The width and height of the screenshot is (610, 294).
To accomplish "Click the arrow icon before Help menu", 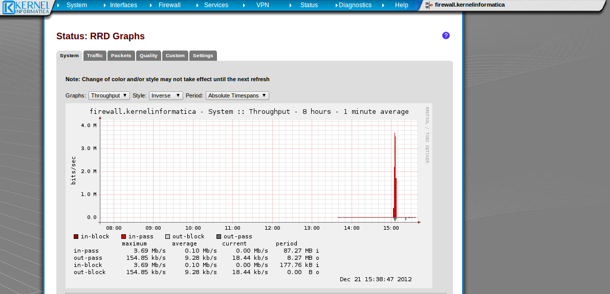I will (x=384, y=6).
